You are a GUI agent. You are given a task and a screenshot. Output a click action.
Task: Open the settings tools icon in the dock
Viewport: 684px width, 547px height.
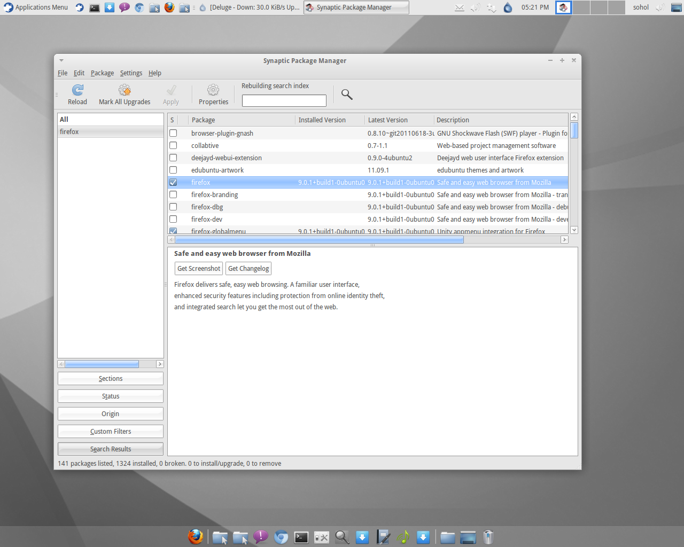click(322, 537)
